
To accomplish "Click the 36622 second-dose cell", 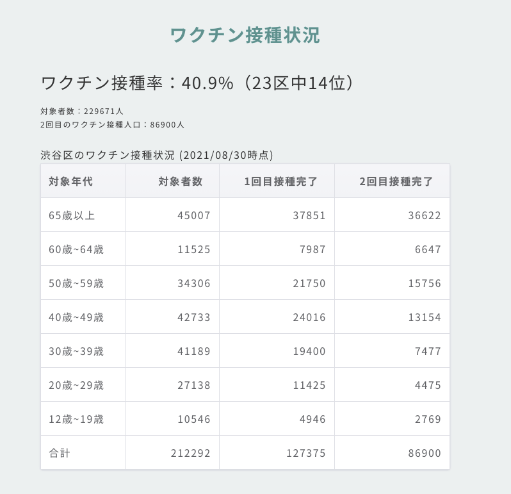I will click(425, 215).
